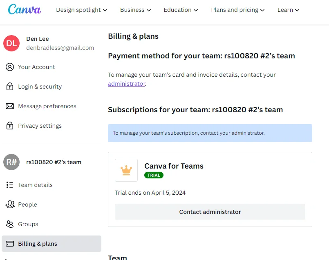Follow the administrator hyperlink
The image size is (329, 260).
127,84
